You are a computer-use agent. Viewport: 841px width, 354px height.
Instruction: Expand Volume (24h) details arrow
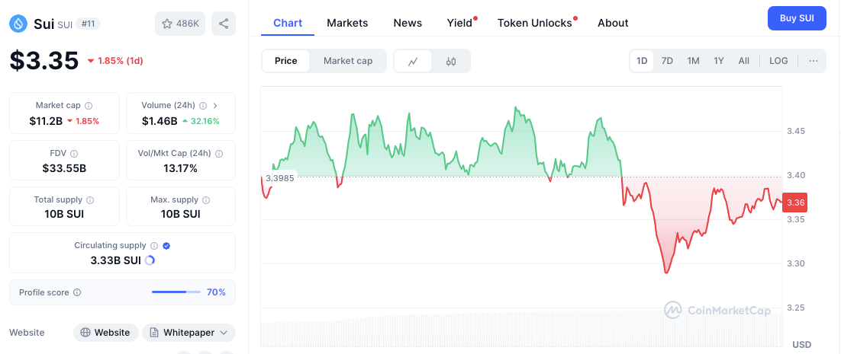click(x=215, y=106)
